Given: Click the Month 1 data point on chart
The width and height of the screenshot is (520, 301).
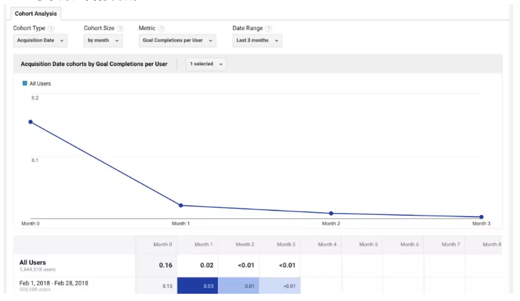Looking at the screenshot, I should click(181, 206).
